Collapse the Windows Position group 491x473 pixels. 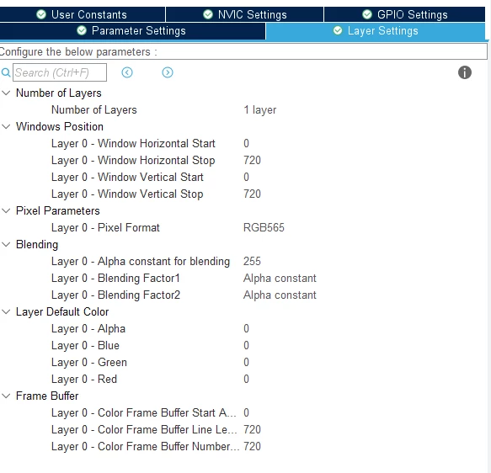coord(6,126)
